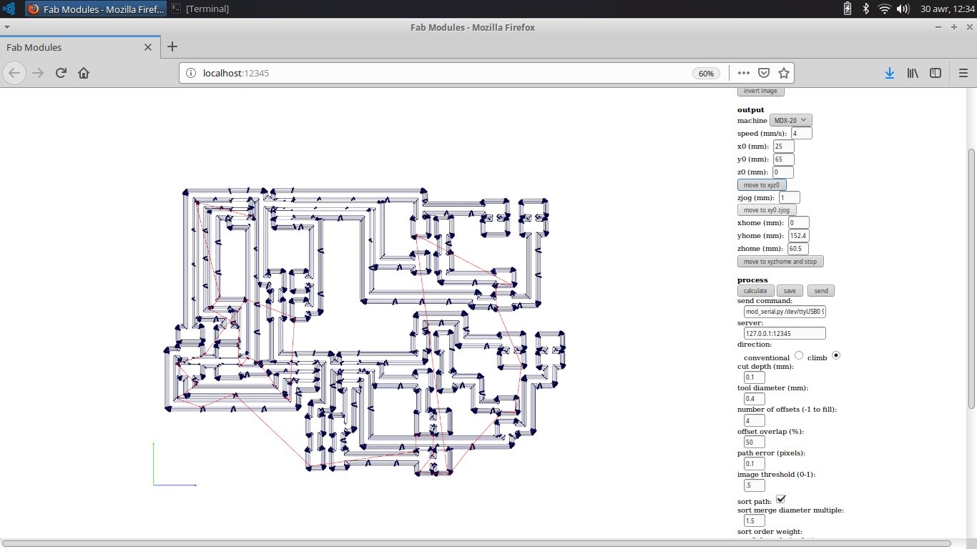Image resolution: width=977 pixels, height=549 pixels.
Task: Edit the send command field
Action: click(785, 312)
